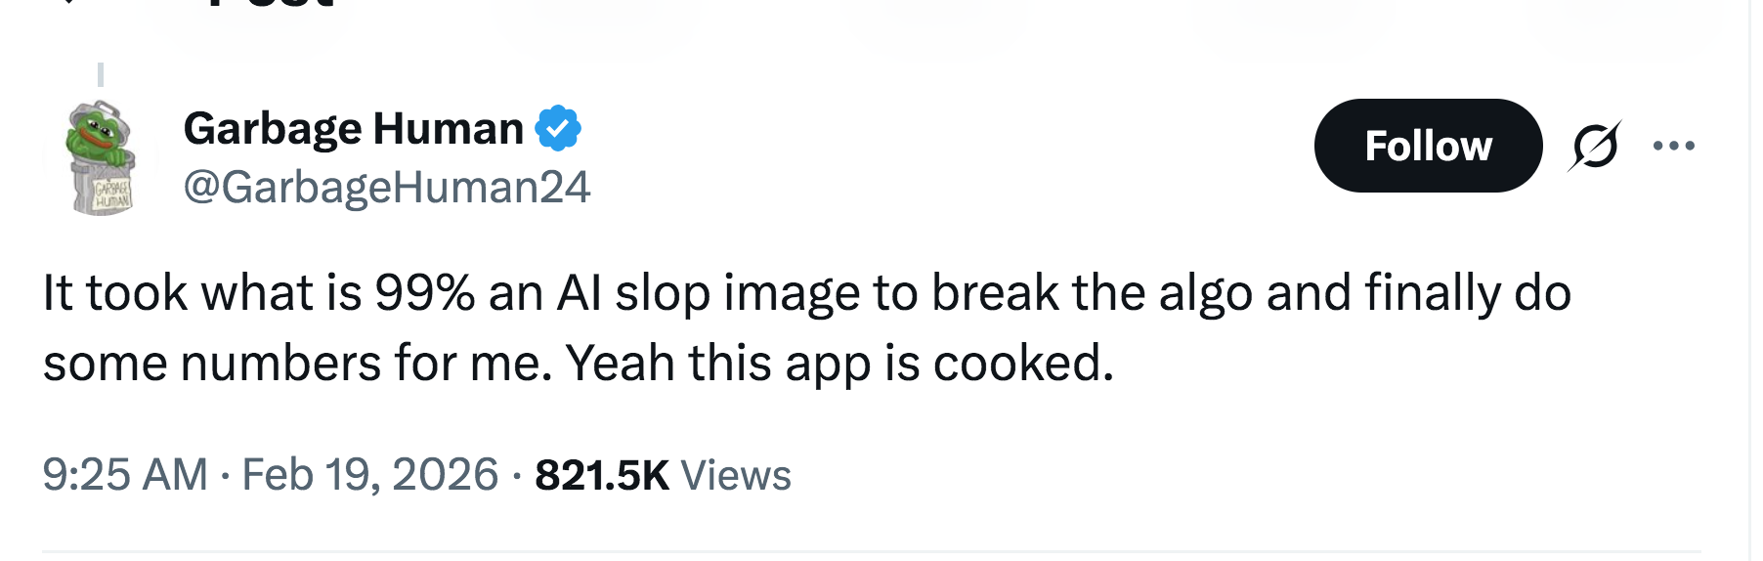Click the Views label
1763x561 pixels.
point(736,475)
